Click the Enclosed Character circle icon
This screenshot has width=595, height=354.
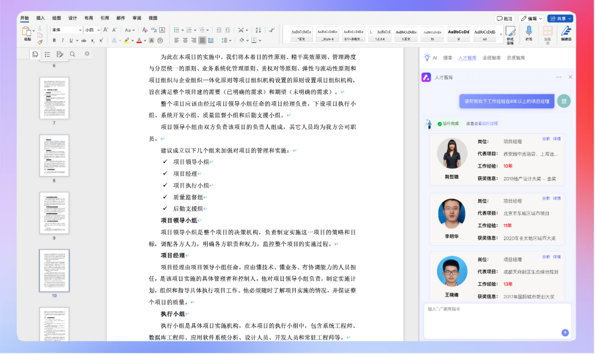click(160, 41)
